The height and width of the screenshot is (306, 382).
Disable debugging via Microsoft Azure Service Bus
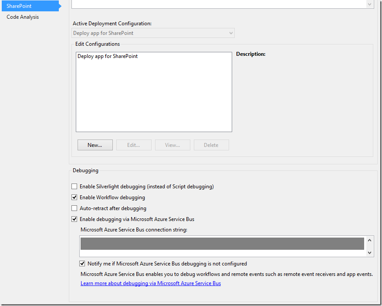[x=74, y=219]
